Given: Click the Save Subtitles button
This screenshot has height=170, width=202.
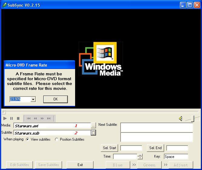Looking at the screenshot, I should point(48,165).
